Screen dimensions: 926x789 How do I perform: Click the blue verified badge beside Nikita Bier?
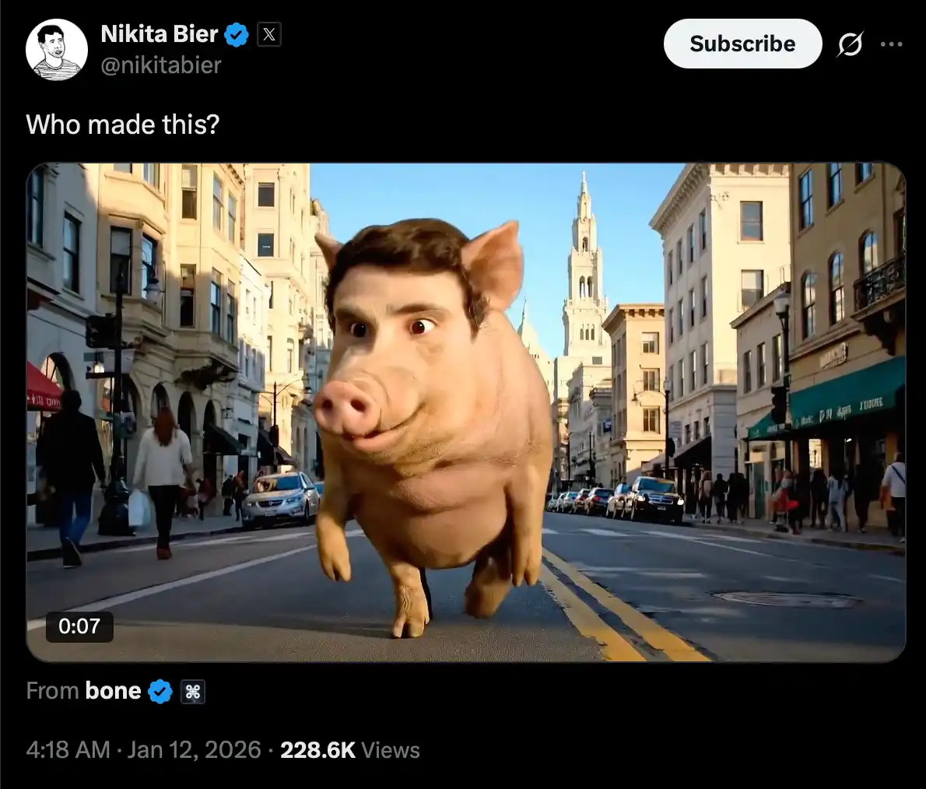point(237,35)
